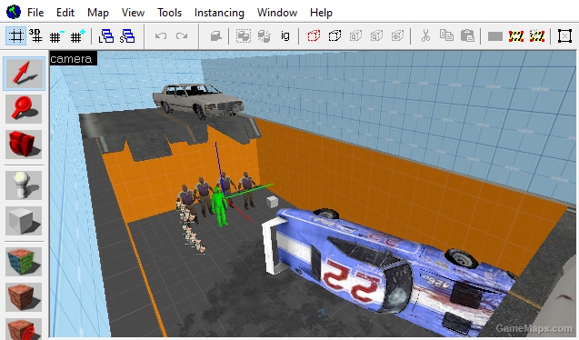The image size is (579, 340).
Task: Increase grid size with larger grid icon
Action: click(x=77, y=35)
